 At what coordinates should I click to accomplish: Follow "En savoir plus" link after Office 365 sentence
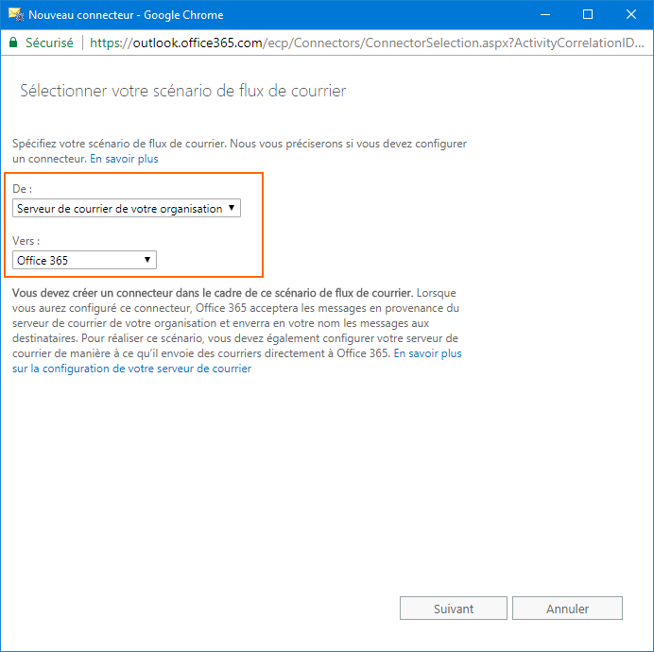(427, 353)
